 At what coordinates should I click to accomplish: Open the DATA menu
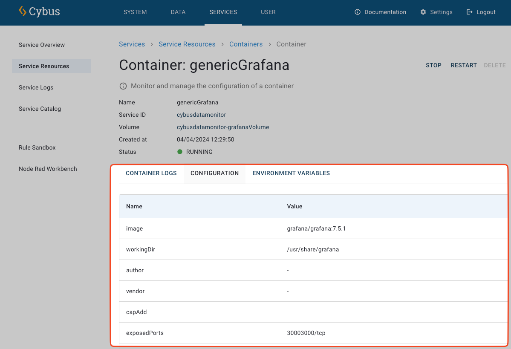tap(178, 12)
